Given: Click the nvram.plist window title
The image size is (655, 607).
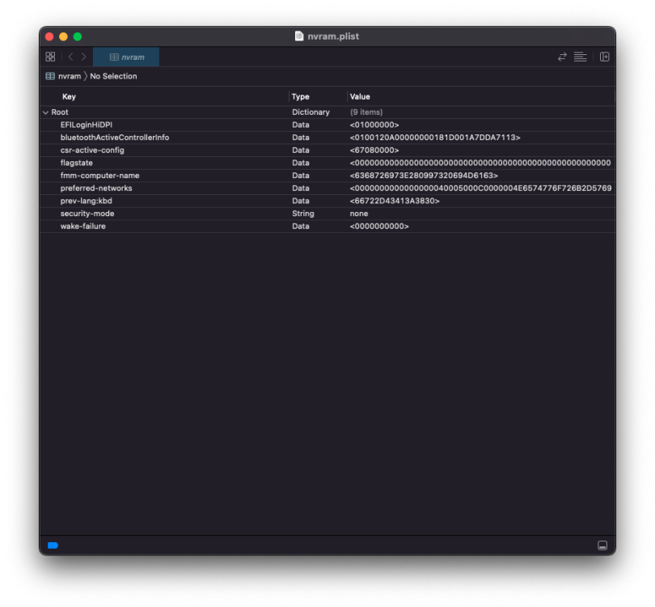Looking at the screenshot, I should [x=333, y=36].
